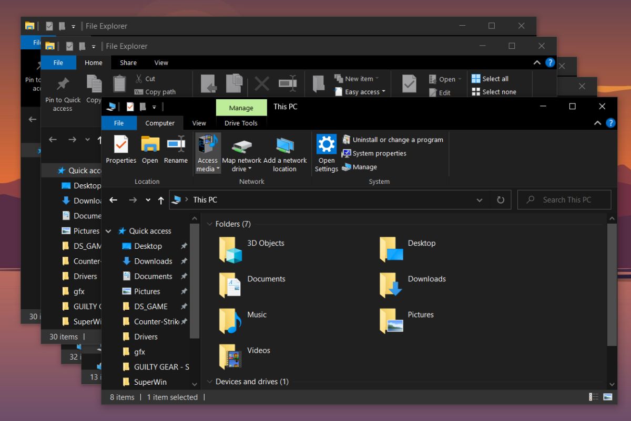Viewport: 631px width, 421px height.
Task: Open Customize Quick Access Toolbar dropdown in This PC
Action: tap(154, 107)
